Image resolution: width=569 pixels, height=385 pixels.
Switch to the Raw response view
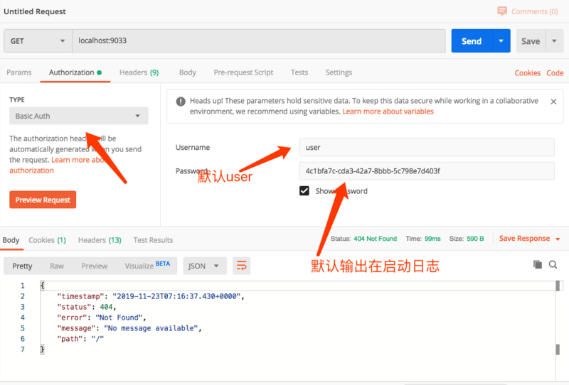click(57, 266)
